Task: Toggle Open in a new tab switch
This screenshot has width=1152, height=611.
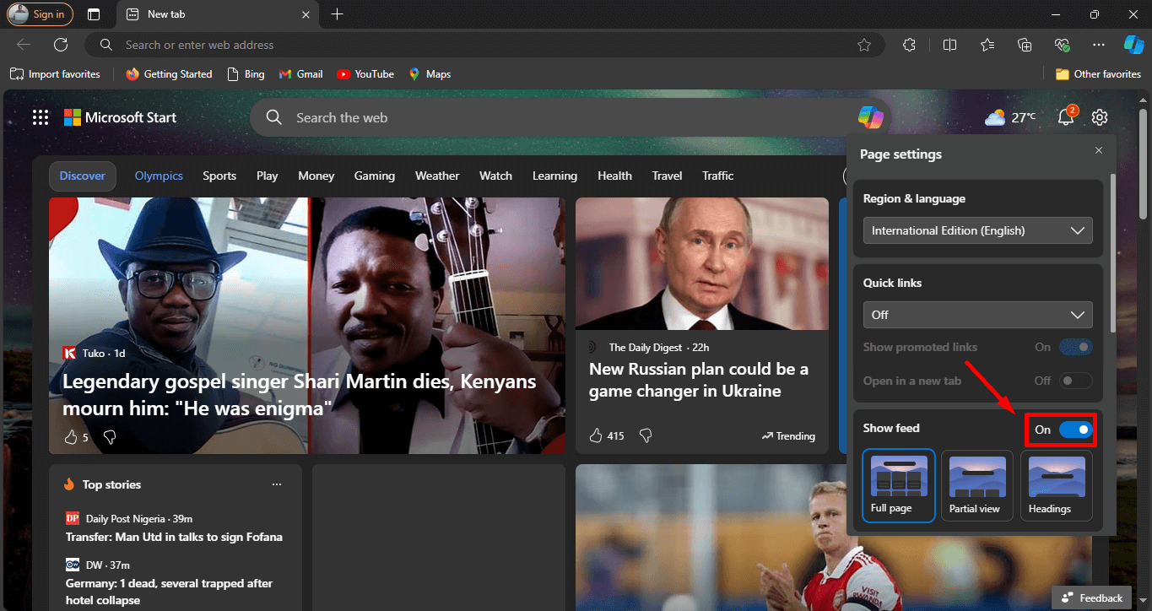Action: pyautogui.click(x=1076, y=381)
